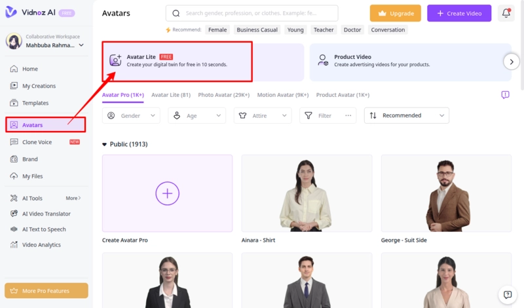The height and width of the screenshot is (308, 524).
Task: Select the Young recommended tag
Action: [295, 29]
